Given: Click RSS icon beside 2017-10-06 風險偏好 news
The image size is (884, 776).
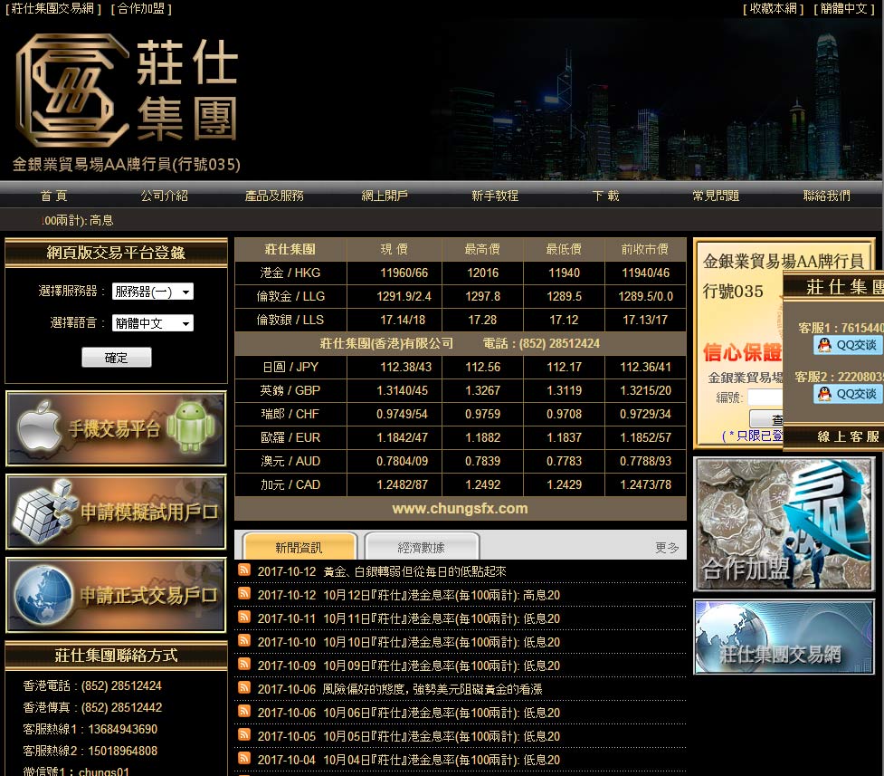Looking at the screenshot, I should pos(244,688).
